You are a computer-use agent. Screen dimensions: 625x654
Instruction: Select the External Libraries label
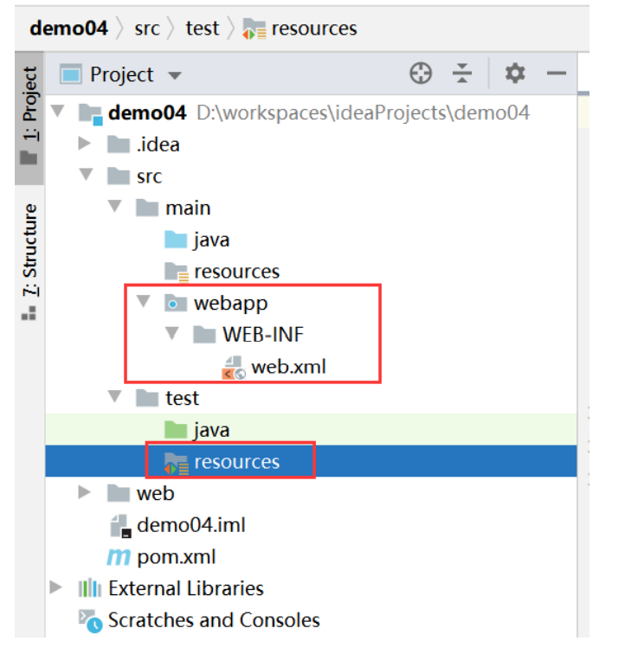pyautogui.click(x=186, y=588)
